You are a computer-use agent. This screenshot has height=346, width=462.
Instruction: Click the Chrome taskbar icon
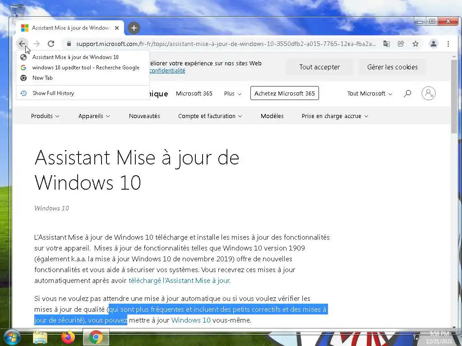click(96, 337)
